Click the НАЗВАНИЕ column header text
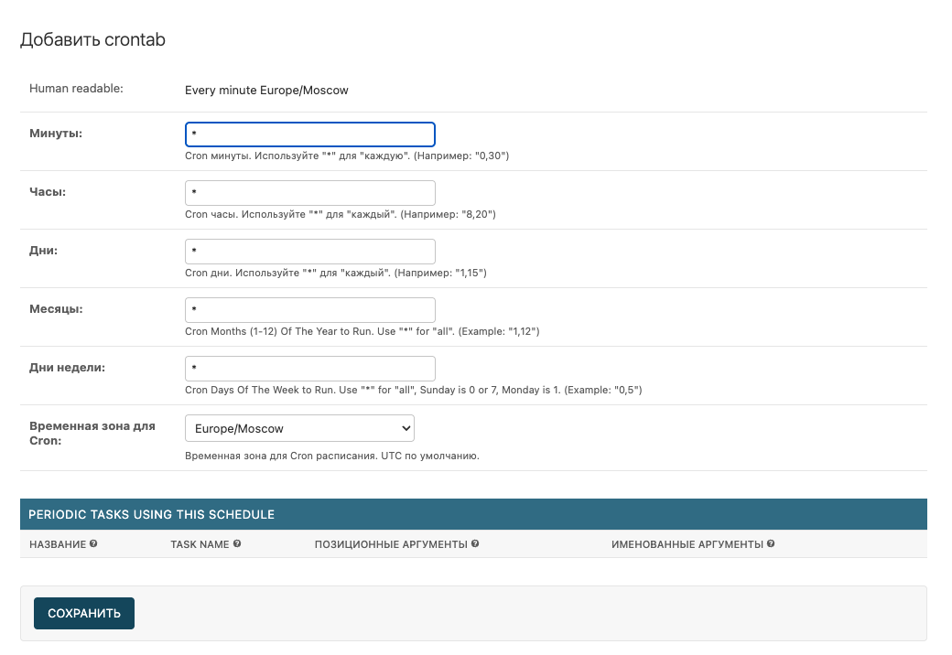Screen dimensions: 952x655 point(58,544)
